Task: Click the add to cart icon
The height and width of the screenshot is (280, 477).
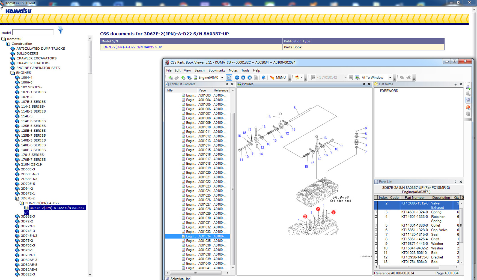Action: 468,88
